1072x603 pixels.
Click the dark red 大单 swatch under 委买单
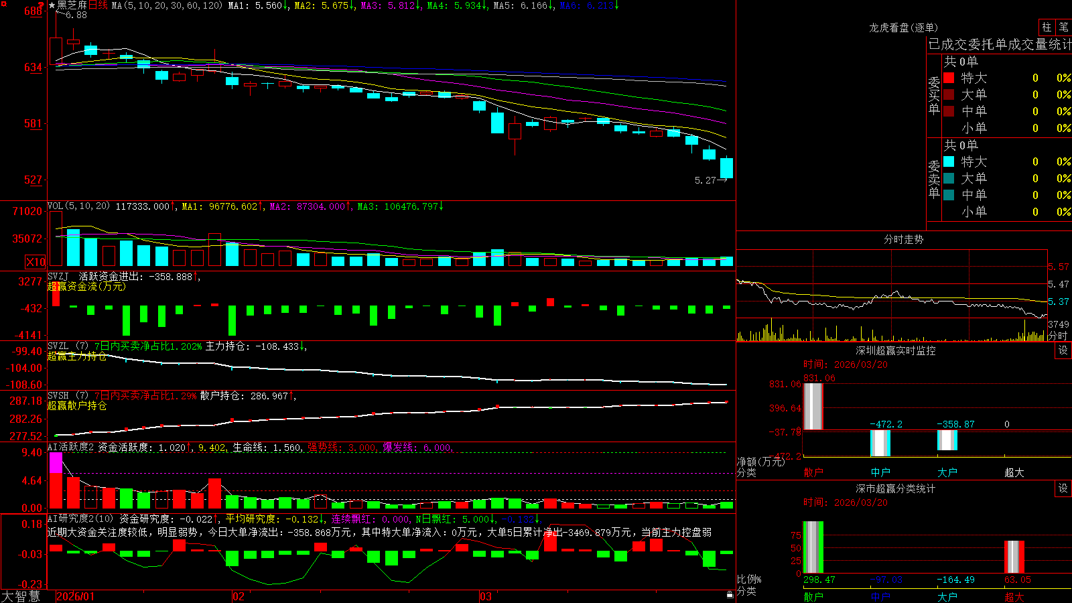click(x=949, y=94)
